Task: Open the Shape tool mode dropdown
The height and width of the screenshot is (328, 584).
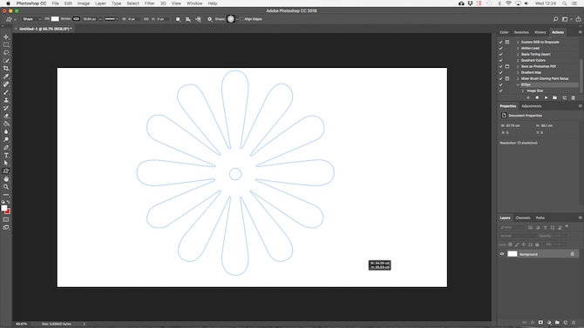Action: click(x=31, y=19)
